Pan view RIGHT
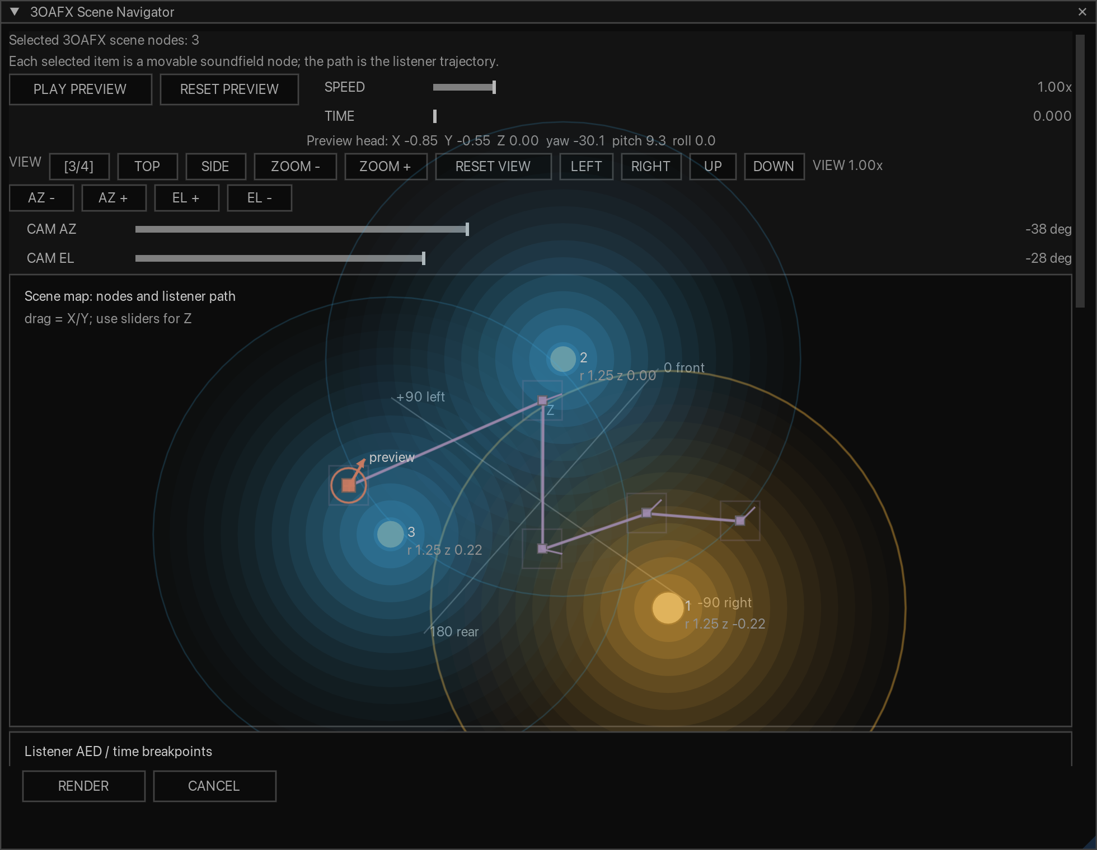The width and height of the screenshot is (1097, 850). tap(651, 167)
